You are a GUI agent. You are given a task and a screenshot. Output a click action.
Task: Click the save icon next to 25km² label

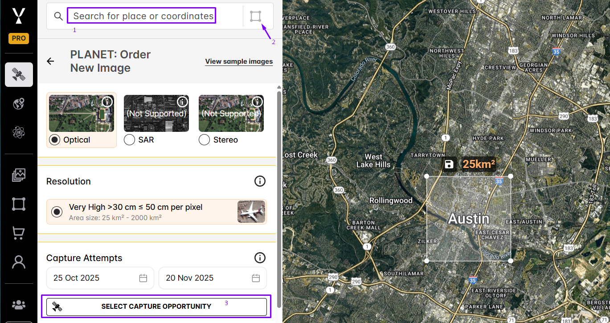tap(449, 164)
